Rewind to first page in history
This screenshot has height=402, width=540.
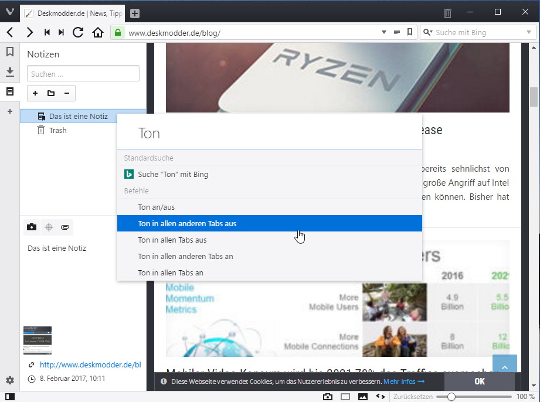click(x=47, y=32)
